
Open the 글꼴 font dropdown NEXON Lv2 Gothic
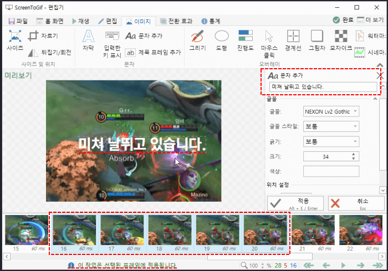point(331,111)
